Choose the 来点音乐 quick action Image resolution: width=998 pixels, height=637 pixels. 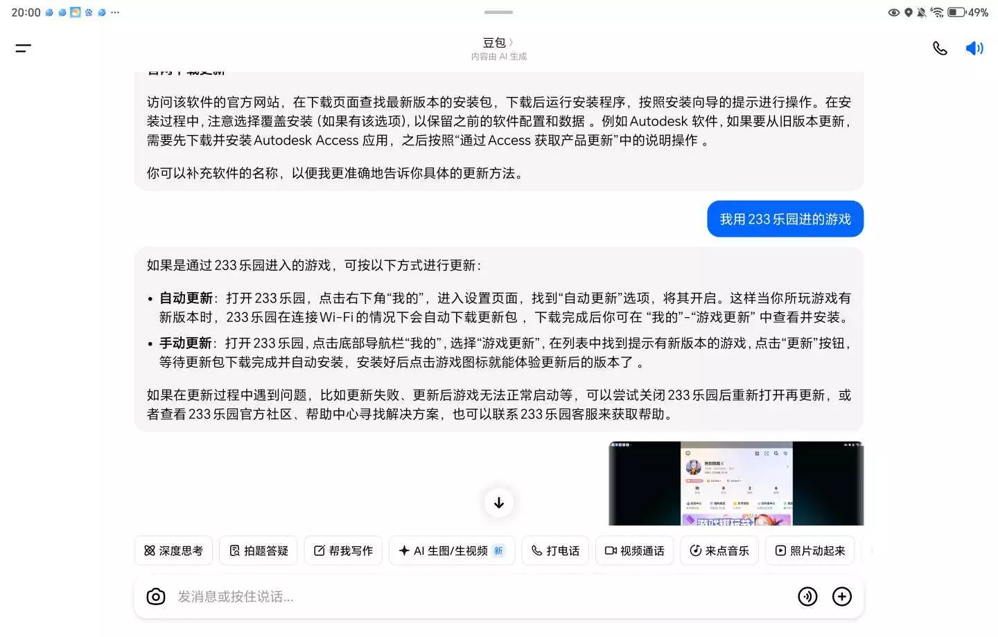(719, 551)
